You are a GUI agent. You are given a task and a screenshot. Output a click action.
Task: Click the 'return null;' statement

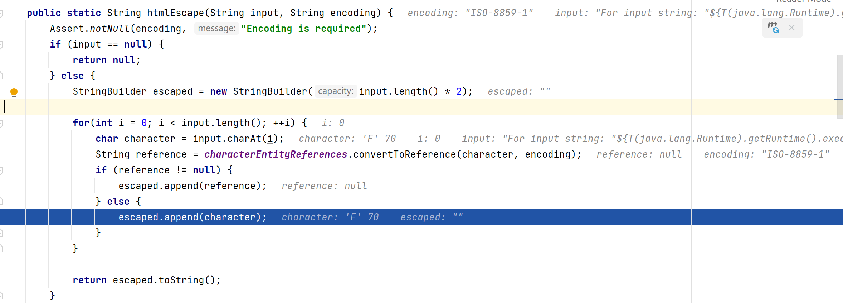pyautogui.click(x=107, y=60)
